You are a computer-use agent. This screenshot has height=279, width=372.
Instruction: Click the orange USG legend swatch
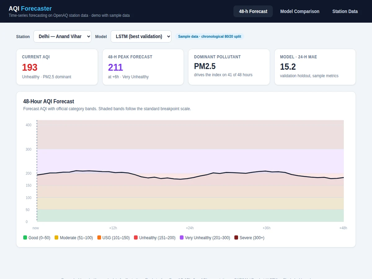(99, 237)
